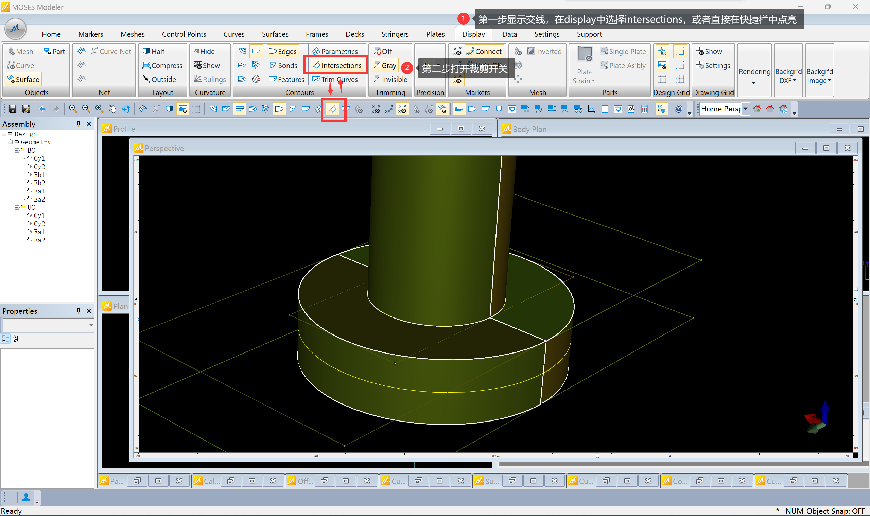
Task: Toggle Gray trimming mode
Action: pyautogui.click(x=385, y=65)
